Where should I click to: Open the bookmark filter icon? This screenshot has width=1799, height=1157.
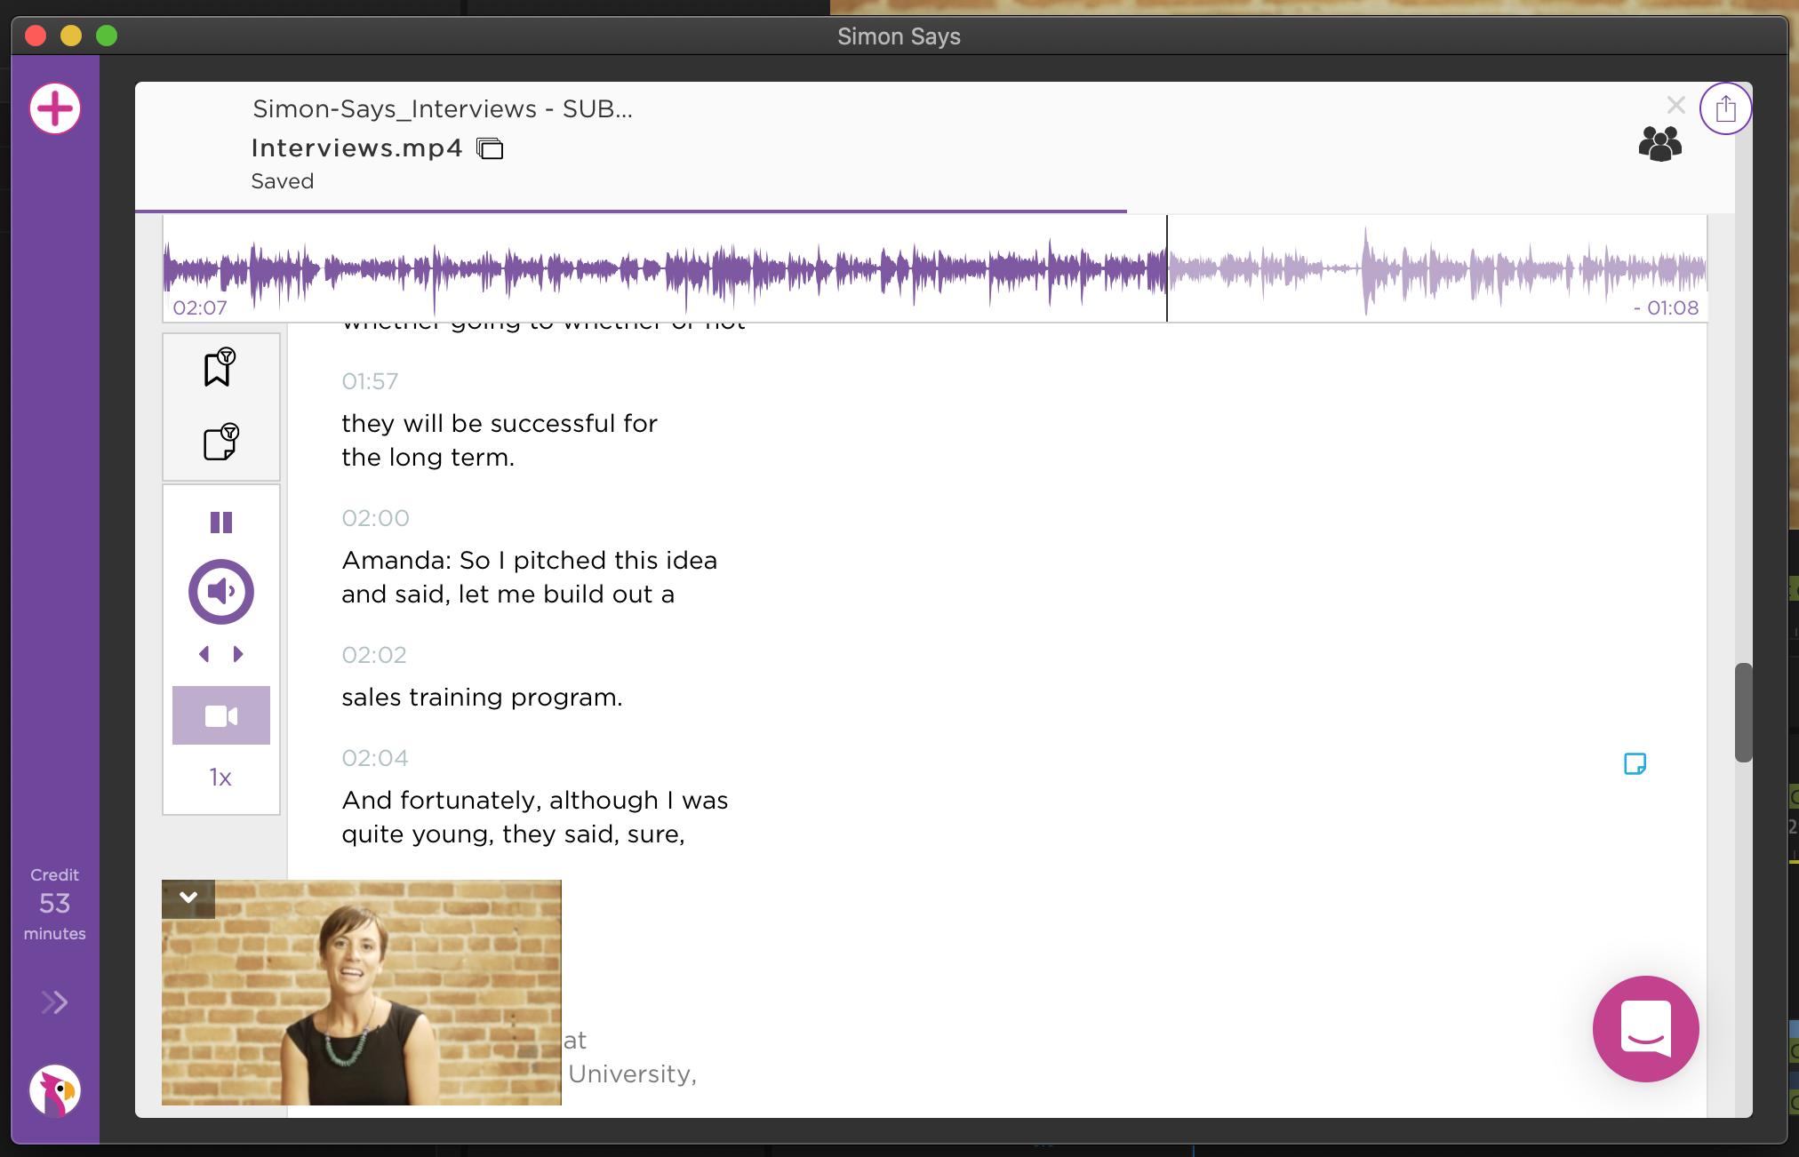point(220,366)
